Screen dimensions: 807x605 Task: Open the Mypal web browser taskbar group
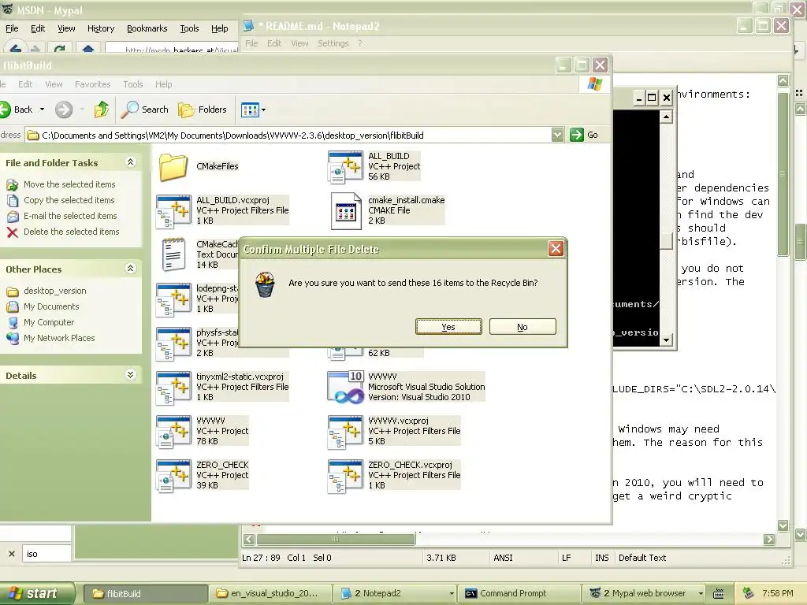coord(643,593)
